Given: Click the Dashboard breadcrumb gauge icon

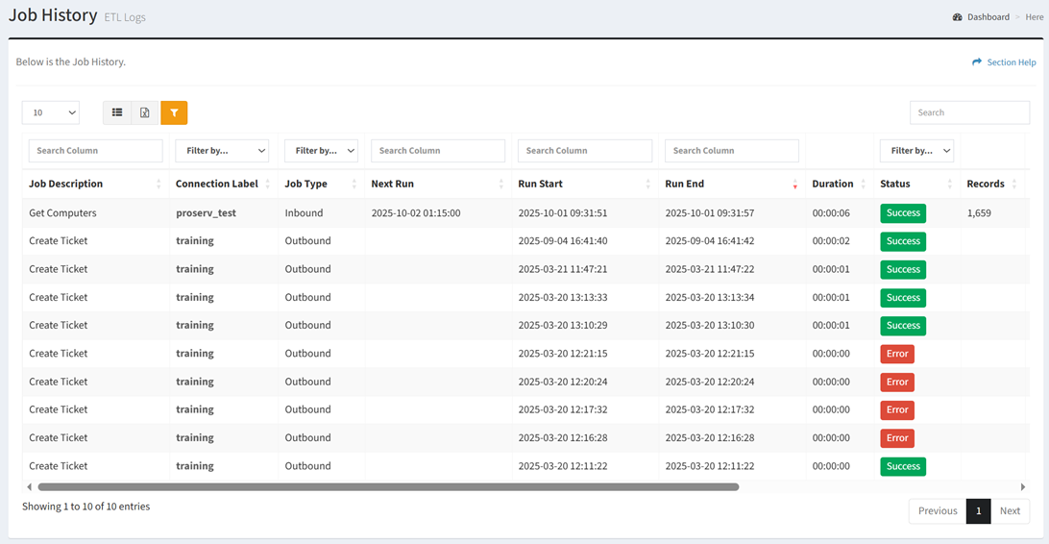Looking at the screenshot, I should pos(958,17).
